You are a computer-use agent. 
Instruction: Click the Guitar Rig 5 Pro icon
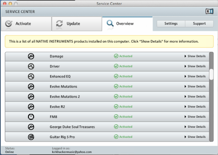(x=31, y=137)
